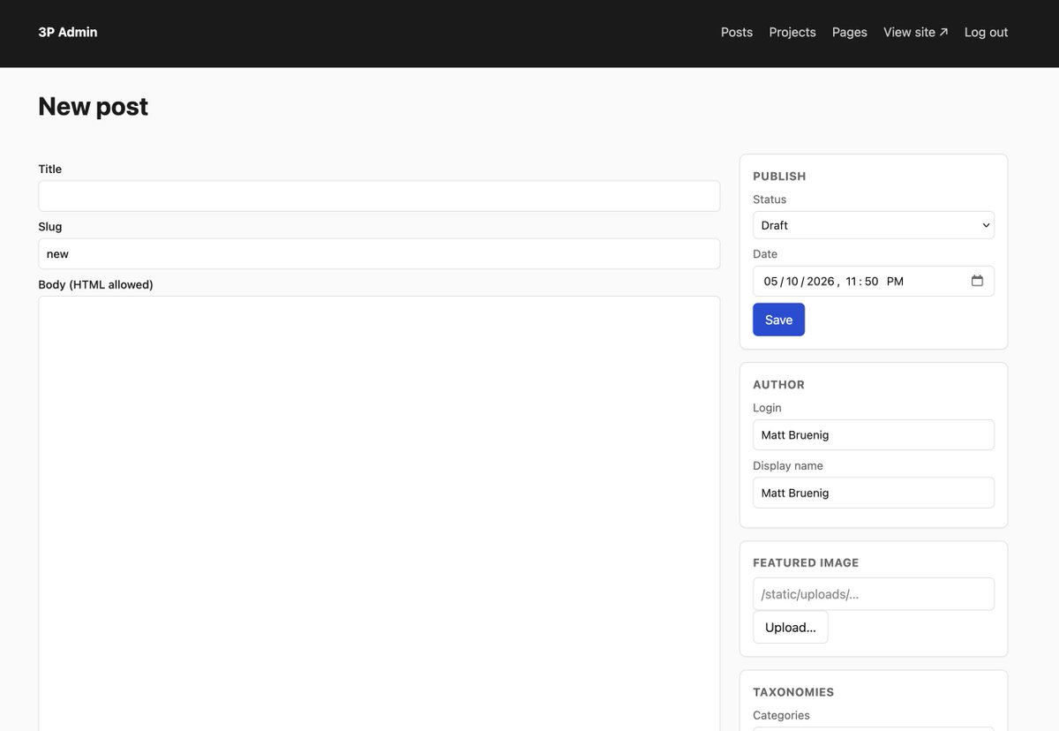Select the PM segment in Date field
The image size is (1059, 731).
coord(895,281)
